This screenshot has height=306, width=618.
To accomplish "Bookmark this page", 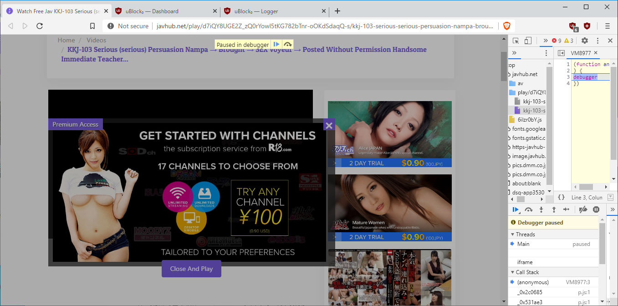I will tap(92, 26).
